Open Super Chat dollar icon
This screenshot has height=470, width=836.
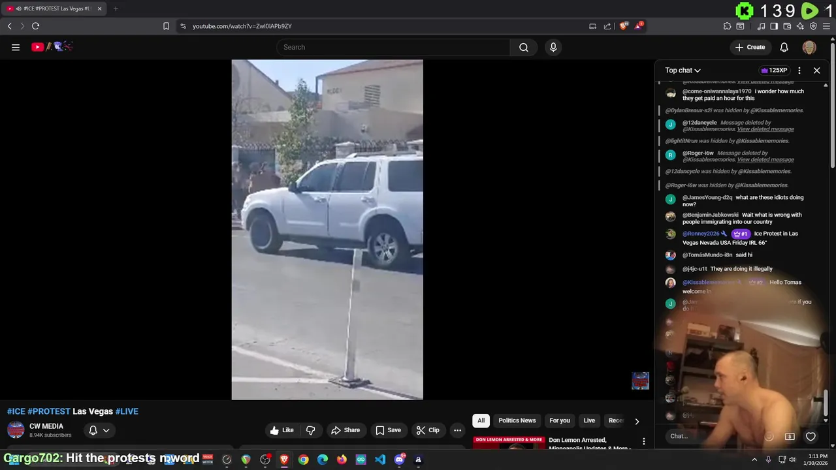click(x=790, y=436)
